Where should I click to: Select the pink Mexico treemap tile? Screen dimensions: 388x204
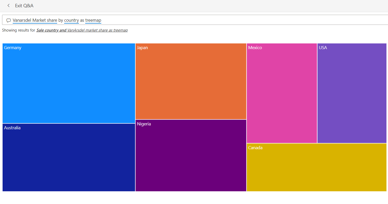(x=282, y=93)
